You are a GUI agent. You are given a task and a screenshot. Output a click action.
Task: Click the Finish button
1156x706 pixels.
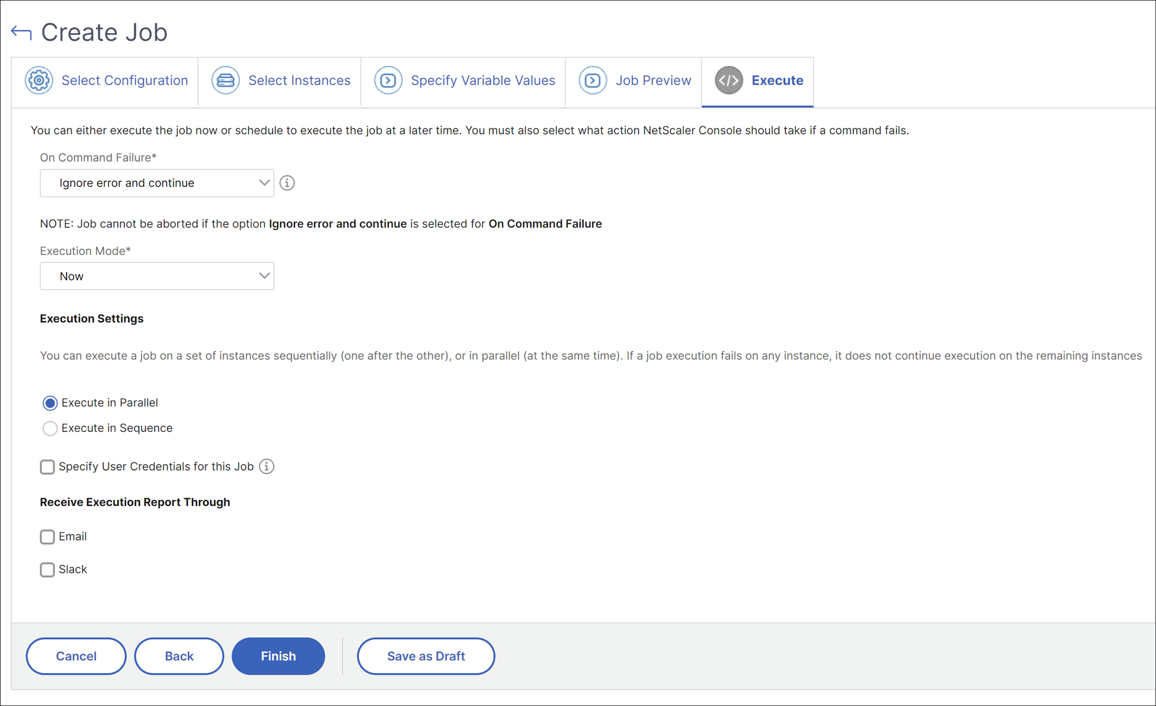tap(279, 656)
